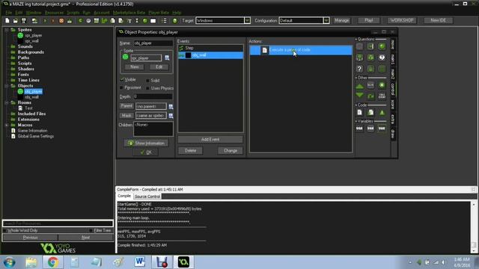Image resolution: width=479 pixels, height=269 pixels.
Task: Select Check Object question action icon
Action: pyautogui.click(x=382, y=46)
